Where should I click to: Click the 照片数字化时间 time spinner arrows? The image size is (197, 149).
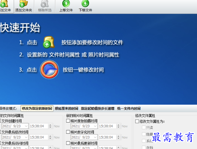[118, 137]
